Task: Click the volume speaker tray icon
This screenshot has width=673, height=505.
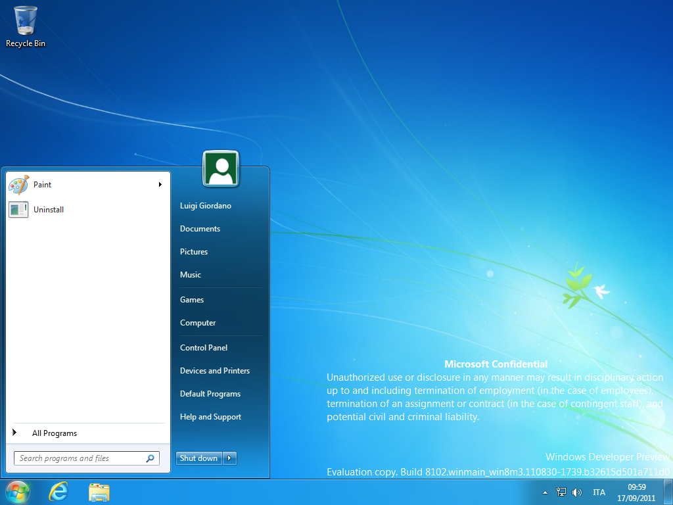Action: [x=577, y=493]
